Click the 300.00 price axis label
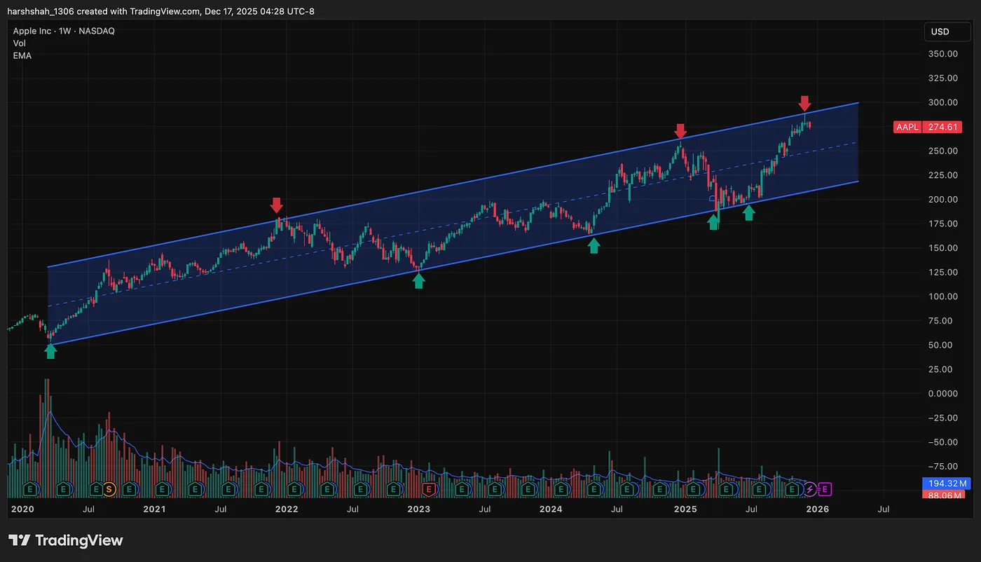This screenshot has height=562, width=981. tap(942, 102)
